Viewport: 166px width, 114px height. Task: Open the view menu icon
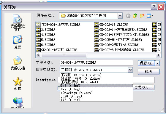150,16
